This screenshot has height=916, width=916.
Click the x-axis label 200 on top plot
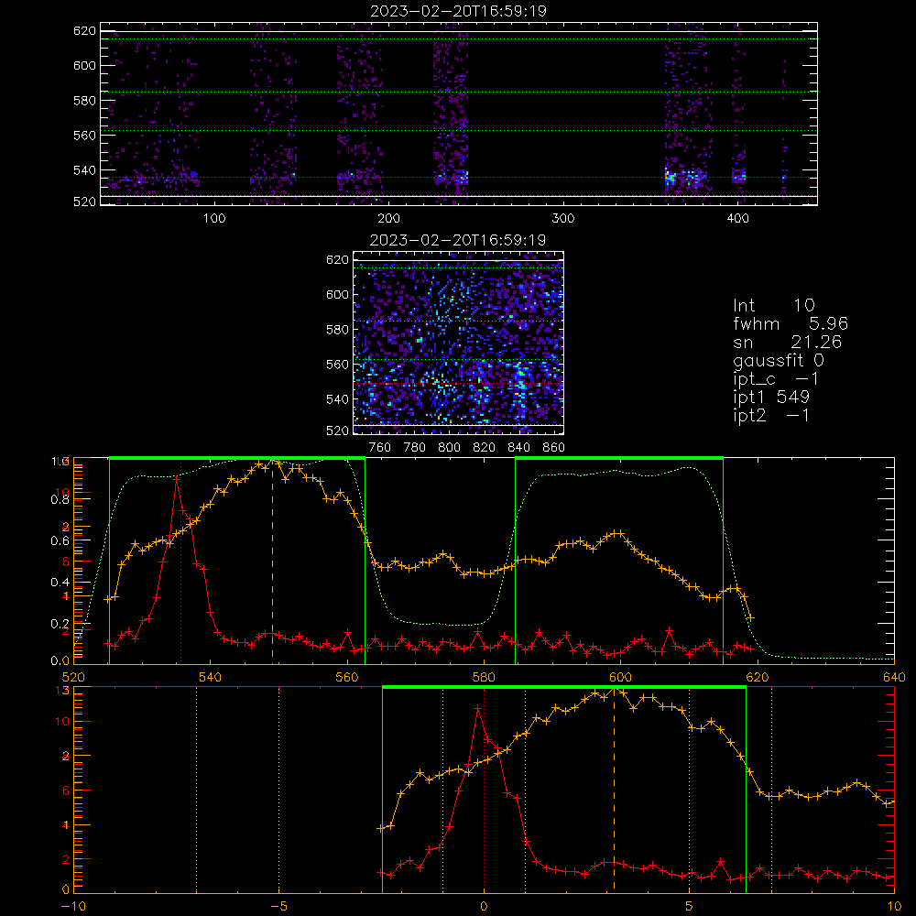pos(388,219)
